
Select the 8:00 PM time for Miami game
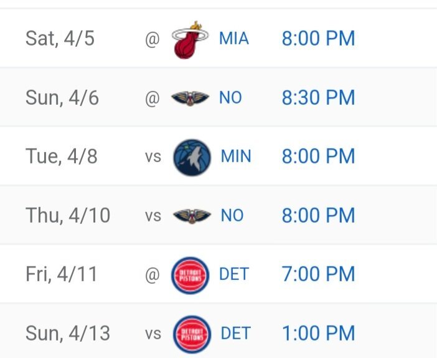[x=318, y=39]
